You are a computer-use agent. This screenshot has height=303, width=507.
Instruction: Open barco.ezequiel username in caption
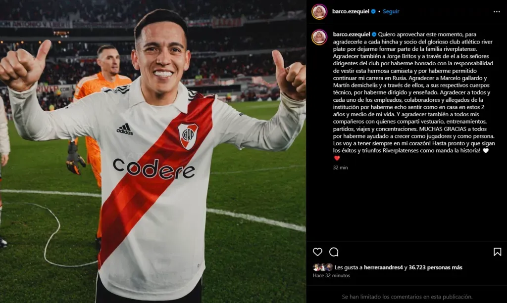coord(352,34)
